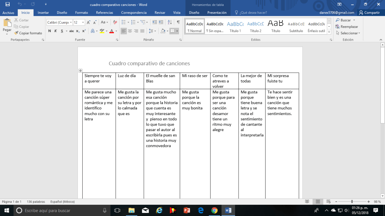Increase font size with enlarge icon
This screenshot has width=385, height=216.
[x=89, y=22]
